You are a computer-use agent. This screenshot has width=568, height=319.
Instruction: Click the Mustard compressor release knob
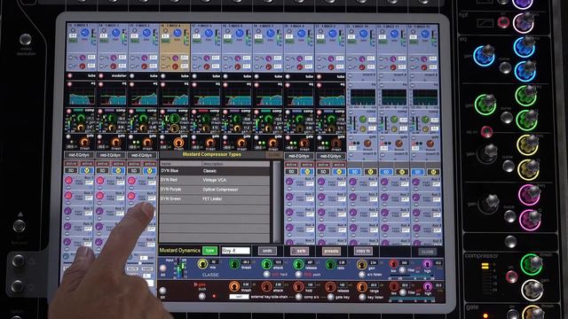(x=298, y=264)
